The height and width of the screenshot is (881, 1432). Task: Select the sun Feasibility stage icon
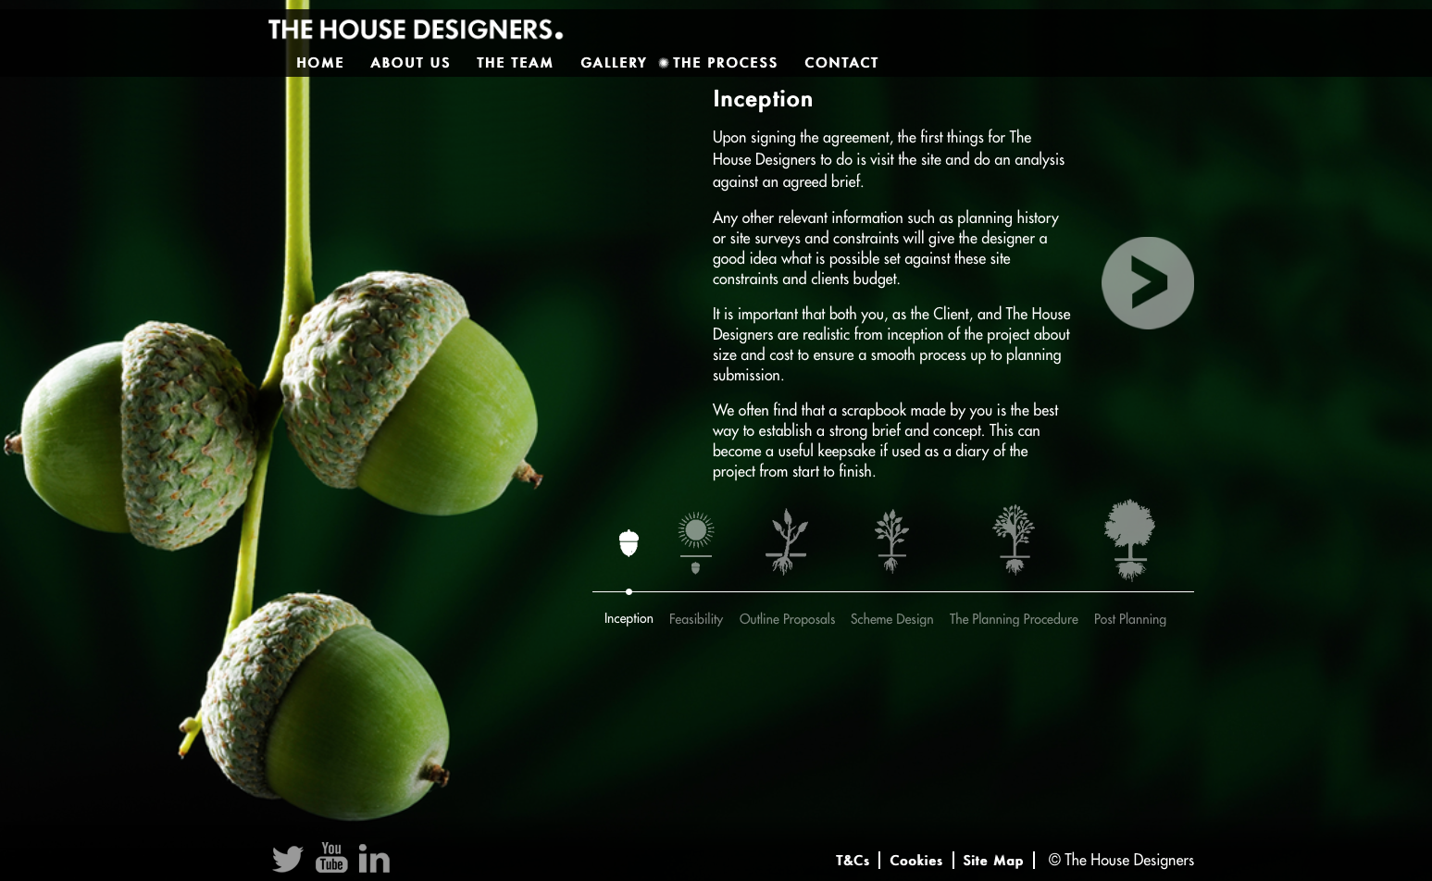pos(695,542)
